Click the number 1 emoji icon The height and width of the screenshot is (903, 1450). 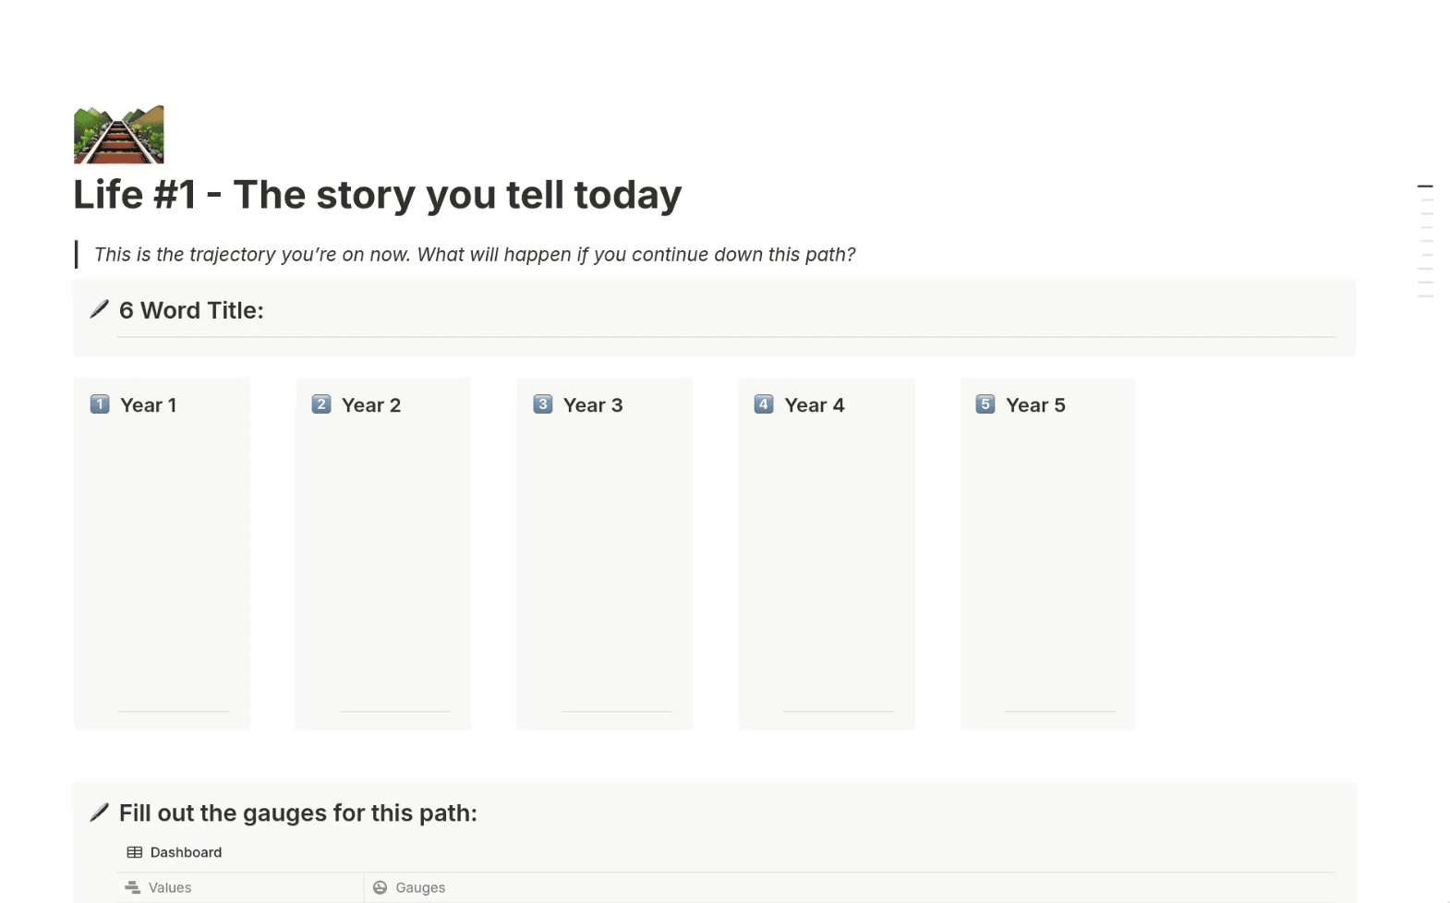tap(100, 404)
